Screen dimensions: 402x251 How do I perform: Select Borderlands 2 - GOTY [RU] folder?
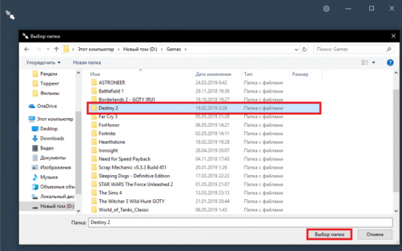point(123,99)
